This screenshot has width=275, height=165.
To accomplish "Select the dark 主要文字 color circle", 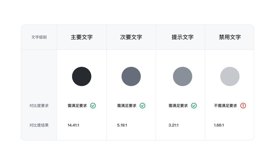I will click(82, 76).
